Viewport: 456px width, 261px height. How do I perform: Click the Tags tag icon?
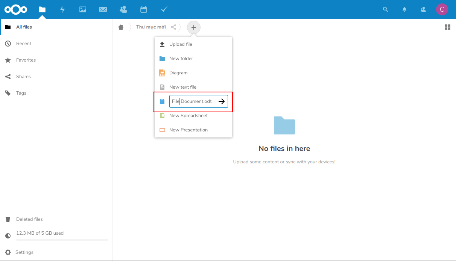coord(8,93)
